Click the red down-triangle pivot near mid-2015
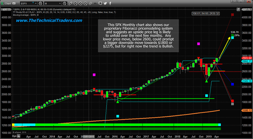 94,89
